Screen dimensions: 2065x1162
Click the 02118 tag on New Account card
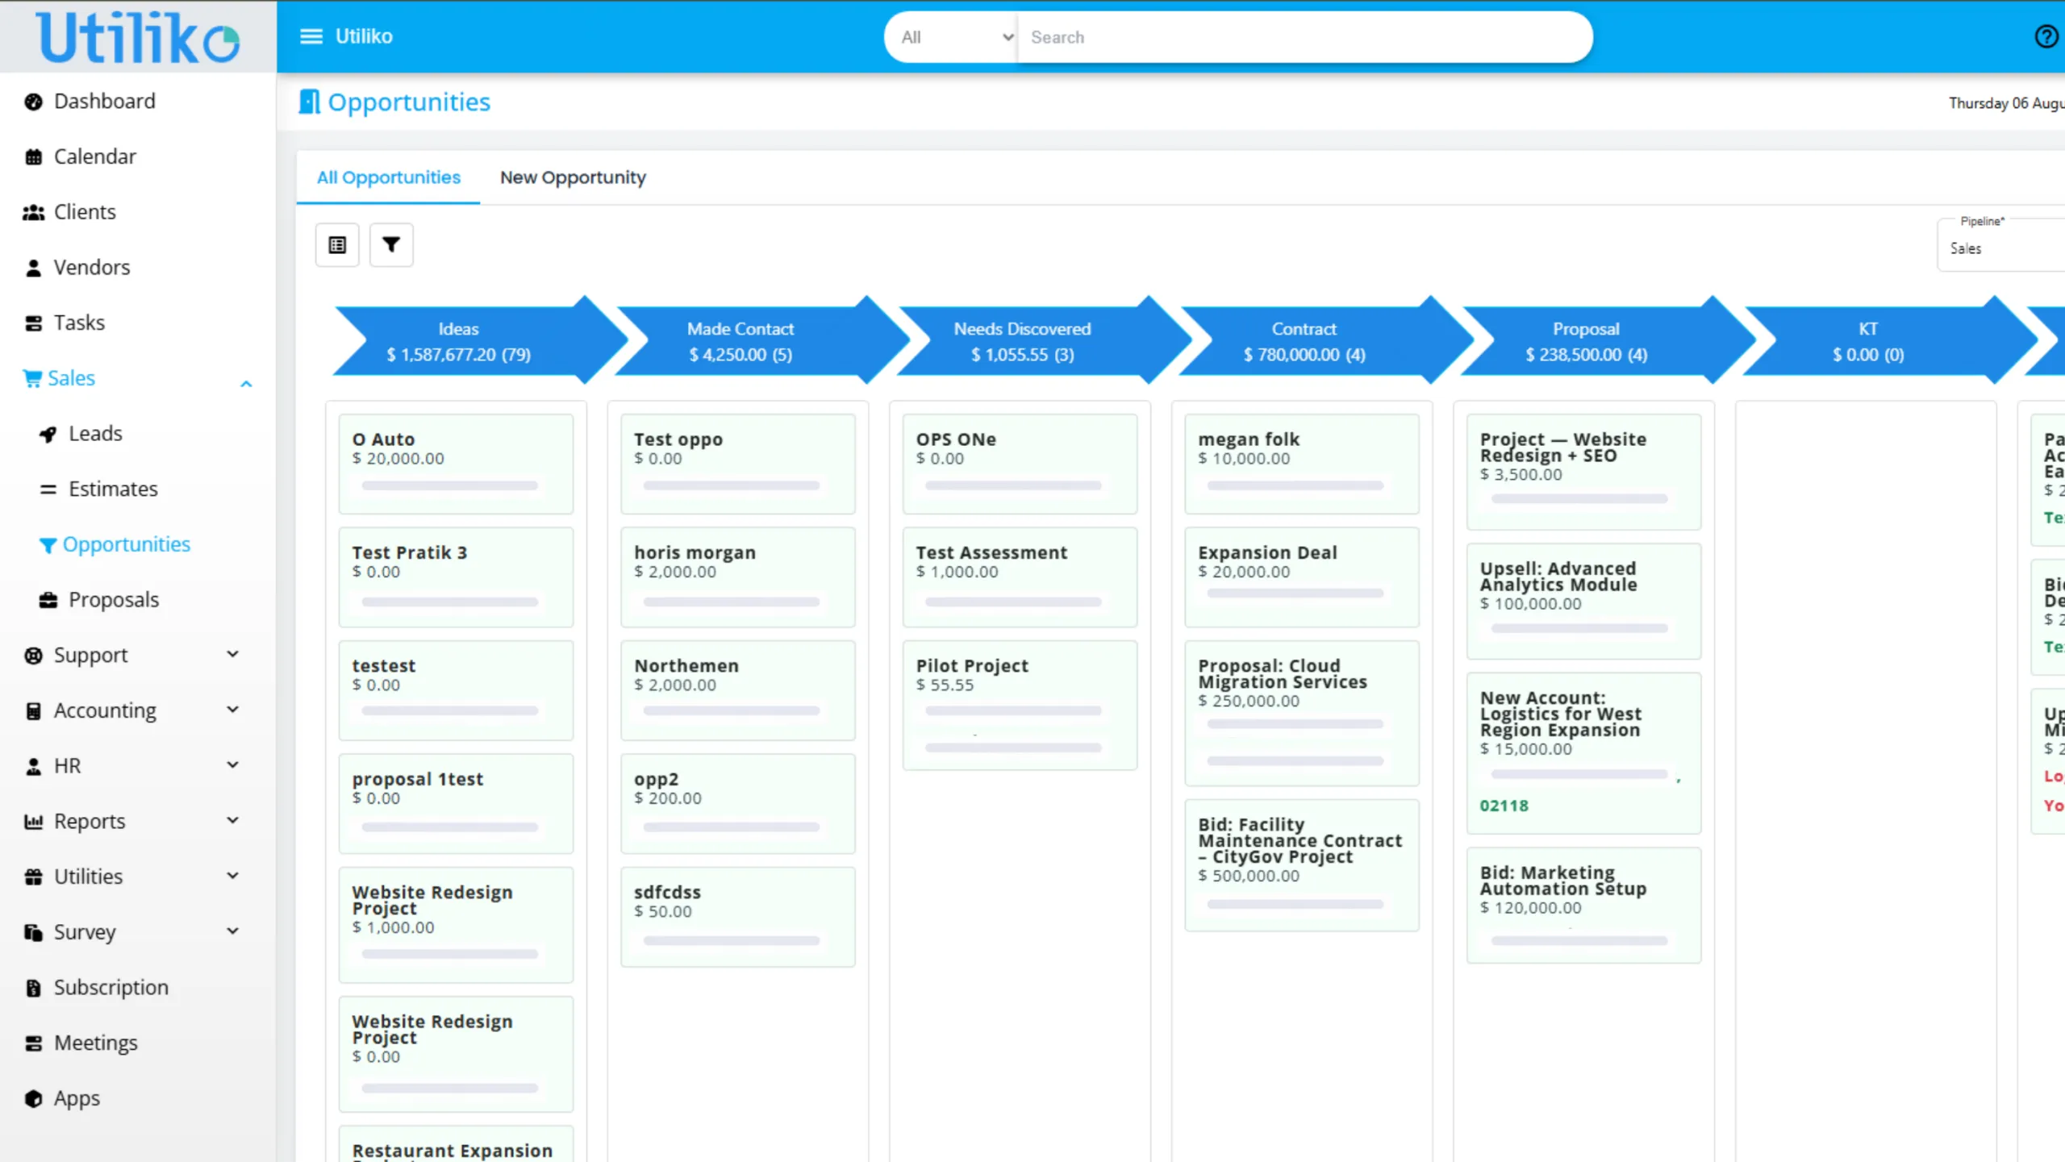click(x=1504, y=806)
